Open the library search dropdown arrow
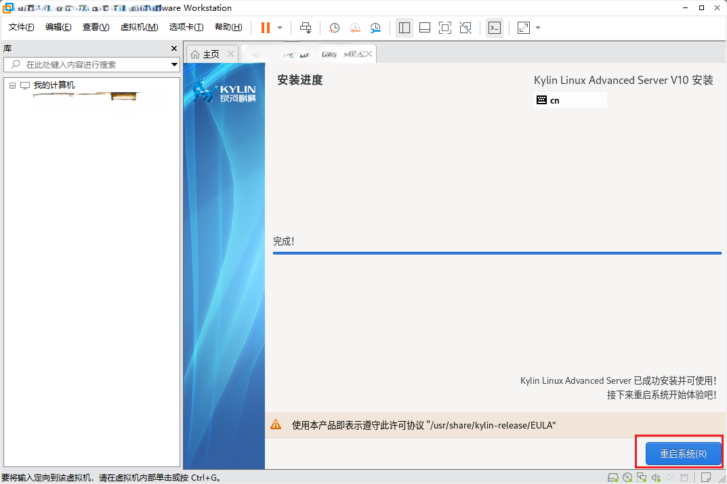 coord(174,64)
